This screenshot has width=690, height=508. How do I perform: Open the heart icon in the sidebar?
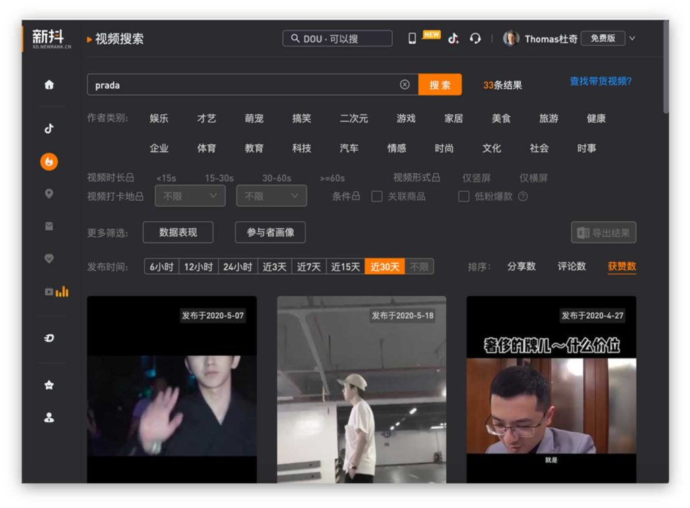coord(49,259)
